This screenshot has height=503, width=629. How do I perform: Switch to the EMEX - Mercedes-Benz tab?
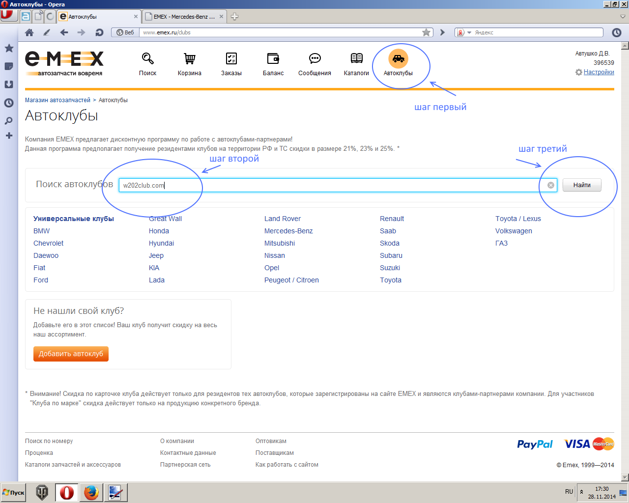pos(185,16)
